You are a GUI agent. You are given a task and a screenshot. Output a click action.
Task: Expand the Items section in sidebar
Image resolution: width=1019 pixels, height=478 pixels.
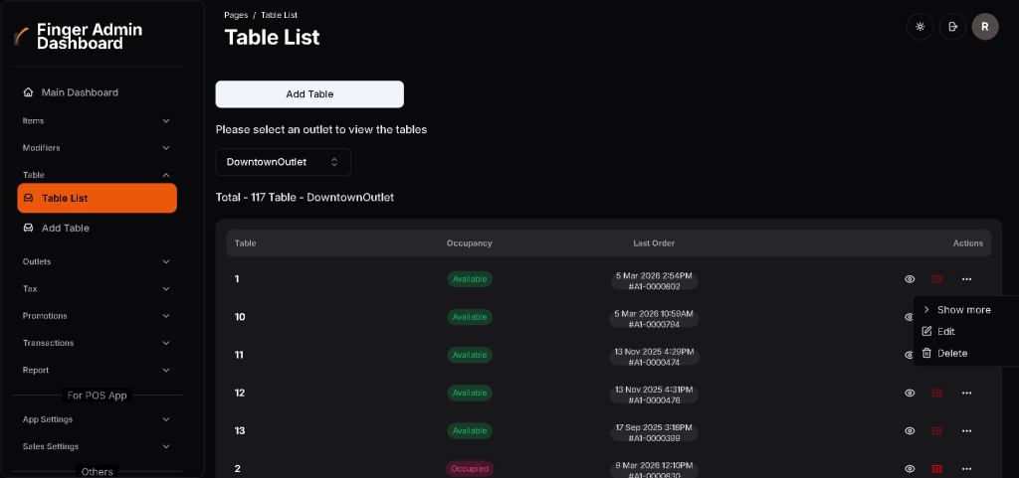point(96,120)
